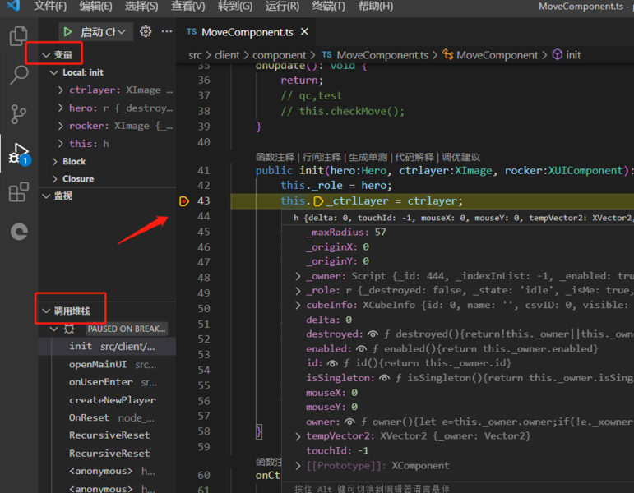Expand _owner: Script in hover popup

pos(298,276)
